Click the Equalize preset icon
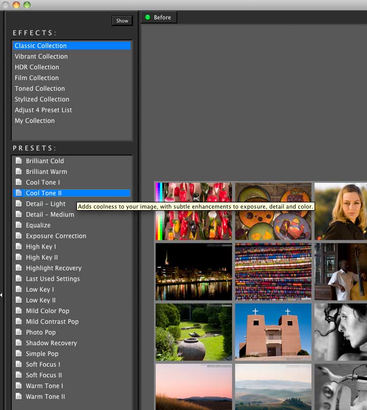This screenshot has width=367, height=410. click(18, 225)
